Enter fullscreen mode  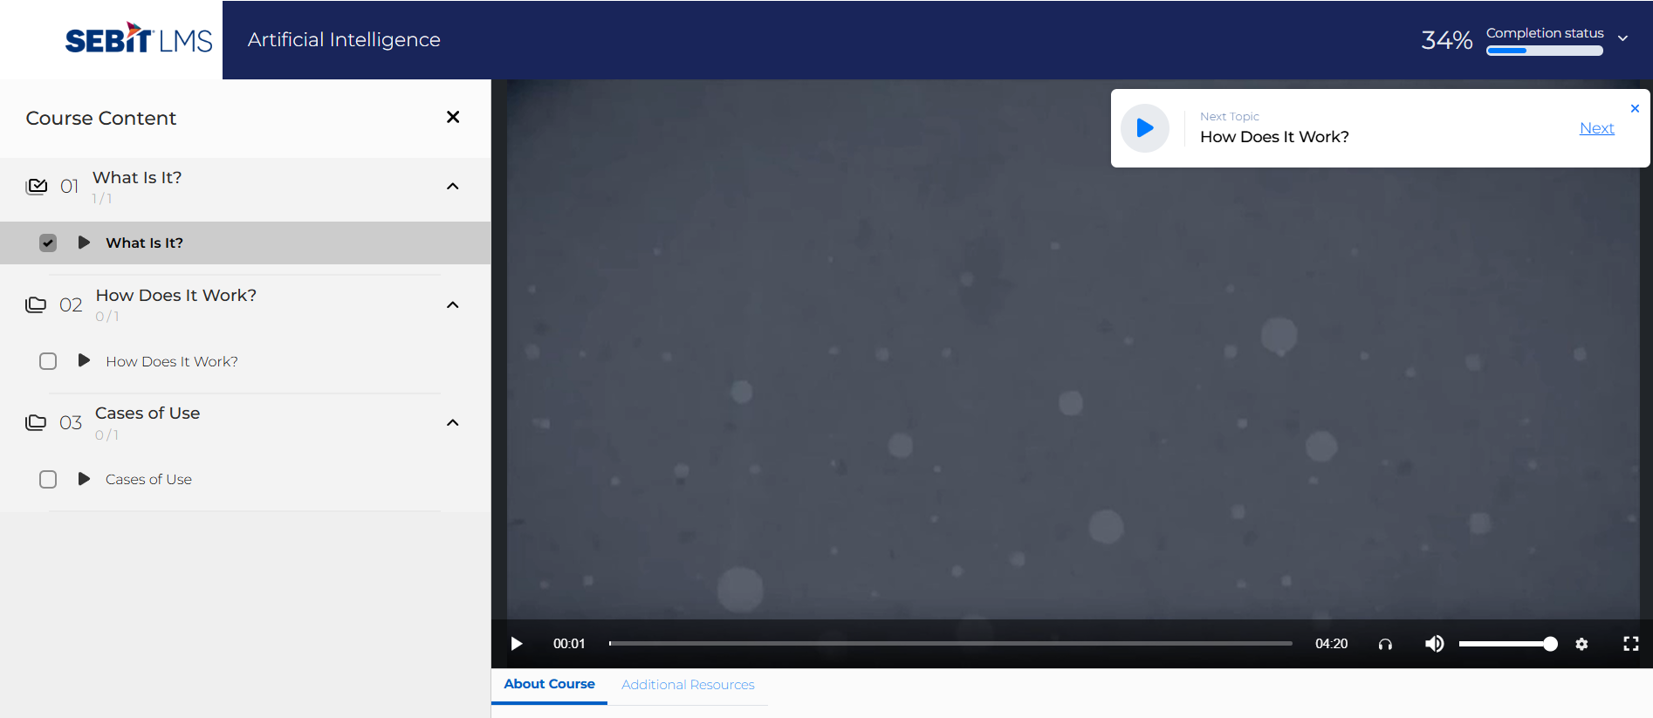pos(1630,644)
